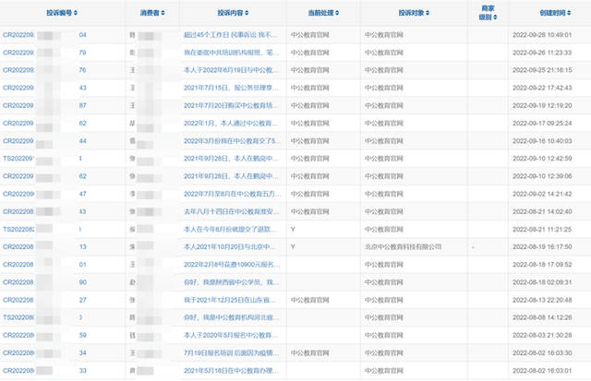591x381 pixels.
Task: Toggle sort arrows next to 投诉内容
Action: 247,13
